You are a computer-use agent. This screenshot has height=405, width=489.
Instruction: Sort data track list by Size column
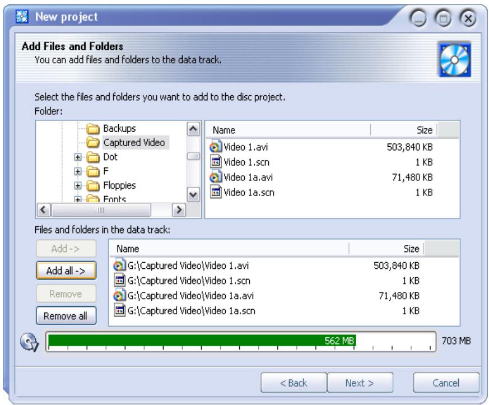(386, 249)
